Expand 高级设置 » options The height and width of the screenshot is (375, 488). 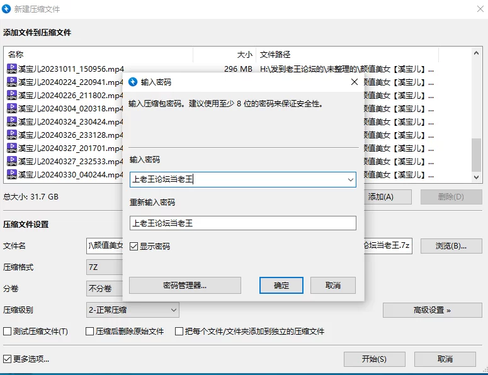coord(433,310)
